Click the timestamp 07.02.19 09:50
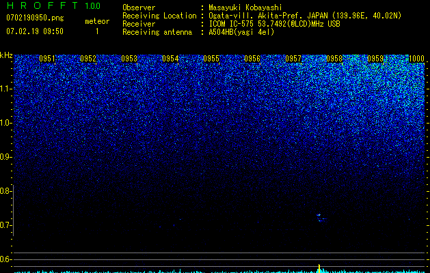Image resolution: width=430 pixels, height=273 pixels. (35, 31)
